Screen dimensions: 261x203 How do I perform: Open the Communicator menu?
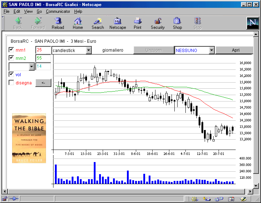click(58, 11)
